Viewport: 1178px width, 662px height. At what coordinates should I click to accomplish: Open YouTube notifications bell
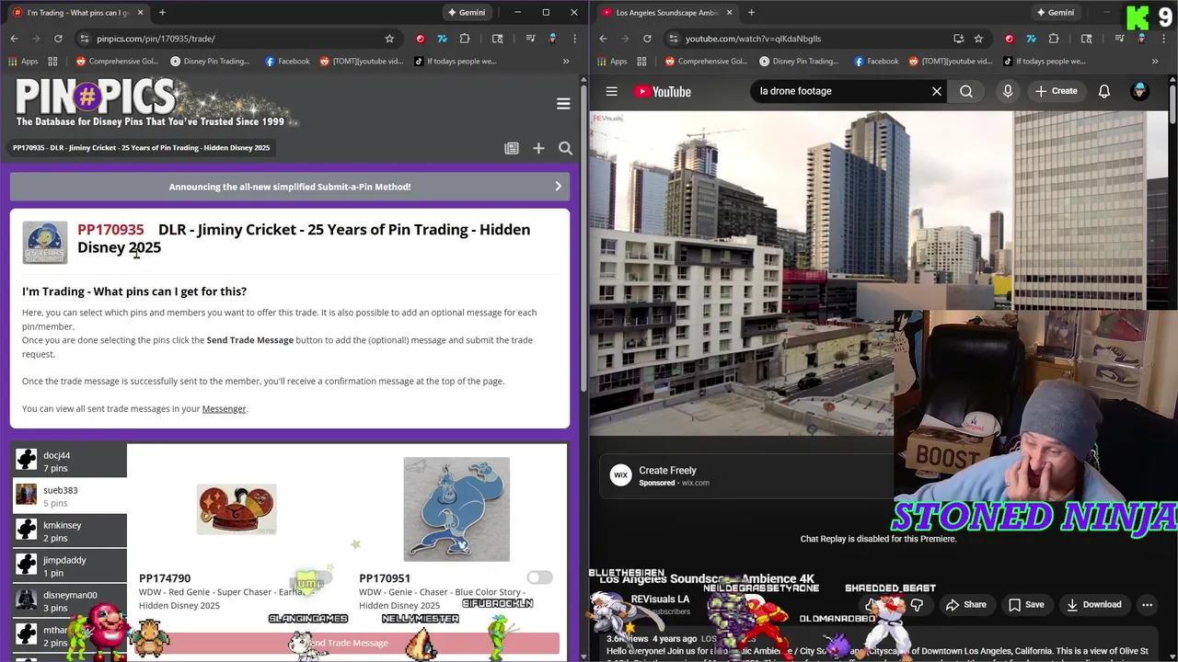pos(1104,91)
